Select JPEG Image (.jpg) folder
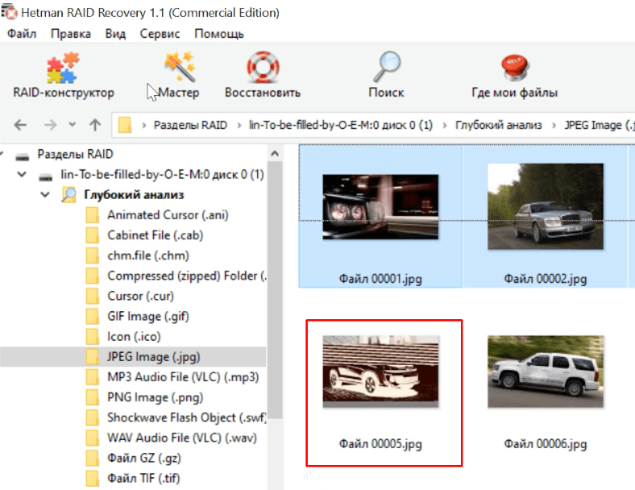This screenshot has height=490, width=635. (x=153, y=357)
